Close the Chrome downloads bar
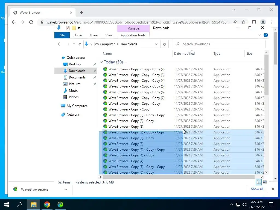This screenshot has width=280, height=210. 273,189
